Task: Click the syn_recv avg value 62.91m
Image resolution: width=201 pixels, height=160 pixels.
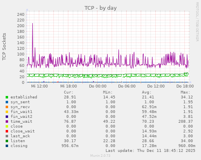Action: pos(149,107)
